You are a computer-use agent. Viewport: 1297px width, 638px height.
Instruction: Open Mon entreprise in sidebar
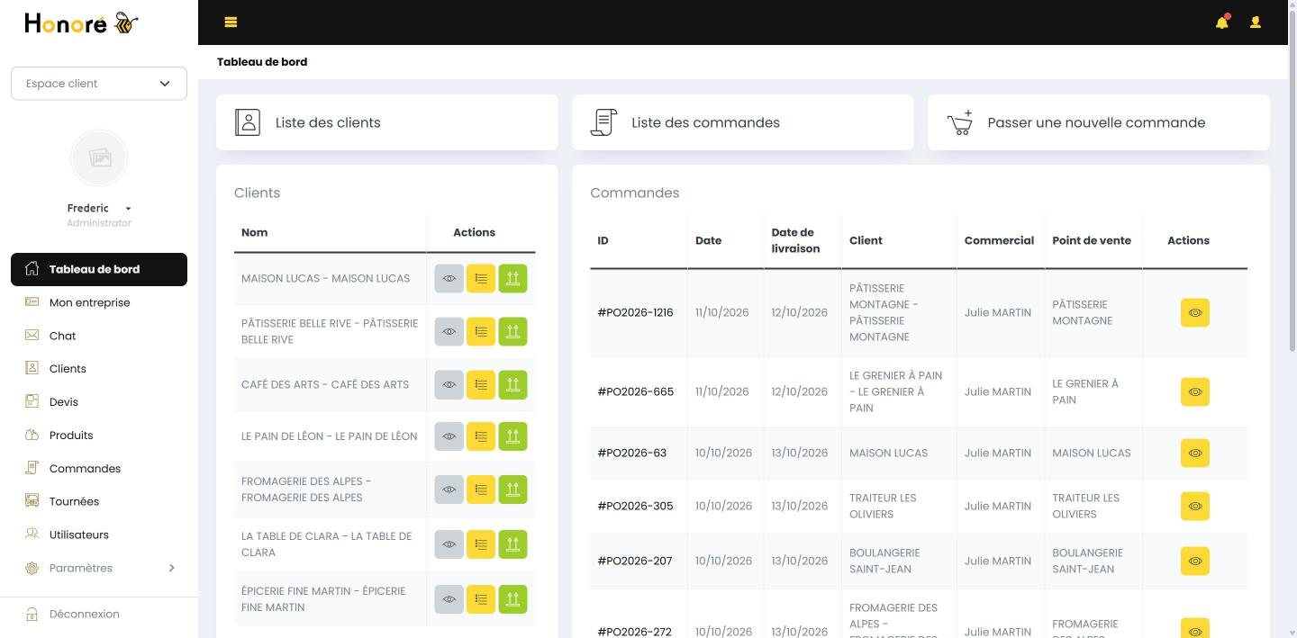[99, 302]
